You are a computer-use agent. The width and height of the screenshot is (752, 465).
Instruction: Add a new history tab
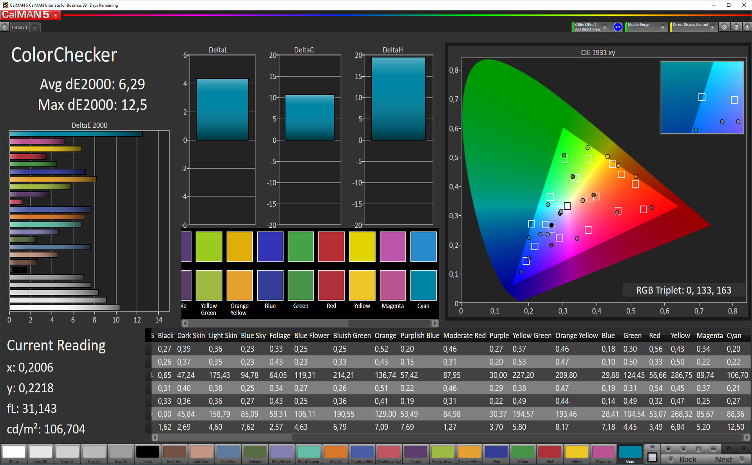click(x=35, y=27)
